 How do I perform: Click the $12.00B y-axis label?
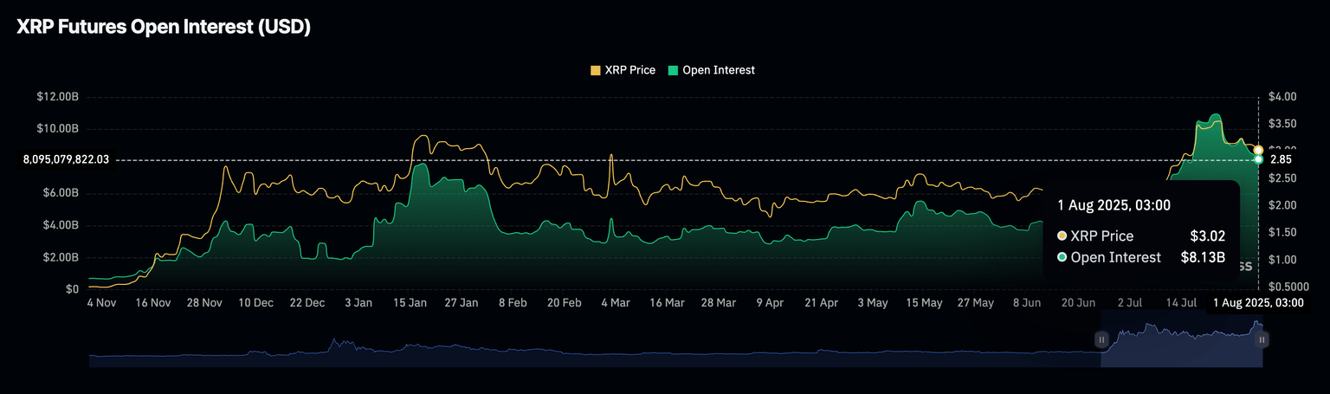[57, 97]
